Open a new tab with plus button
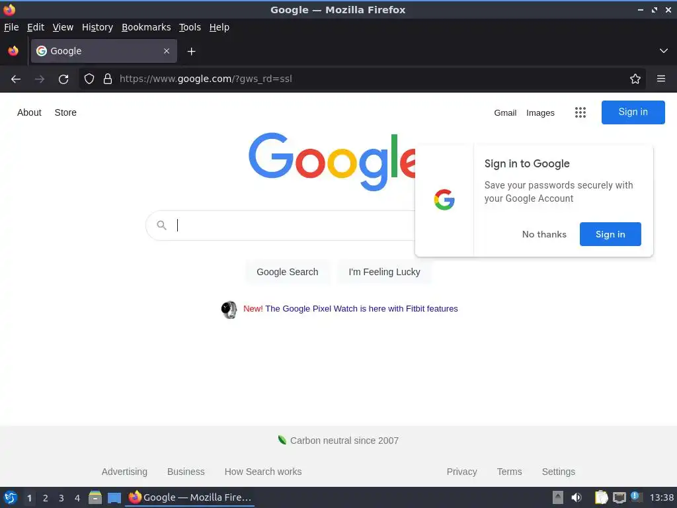Image resolution: width=677 pixels, height=508 pixels. (x=191, y=52)
